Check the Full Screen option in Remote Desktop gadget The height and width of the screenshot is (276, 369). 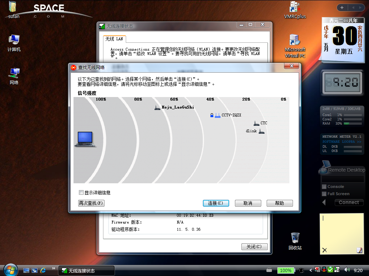tap(324, 194)
